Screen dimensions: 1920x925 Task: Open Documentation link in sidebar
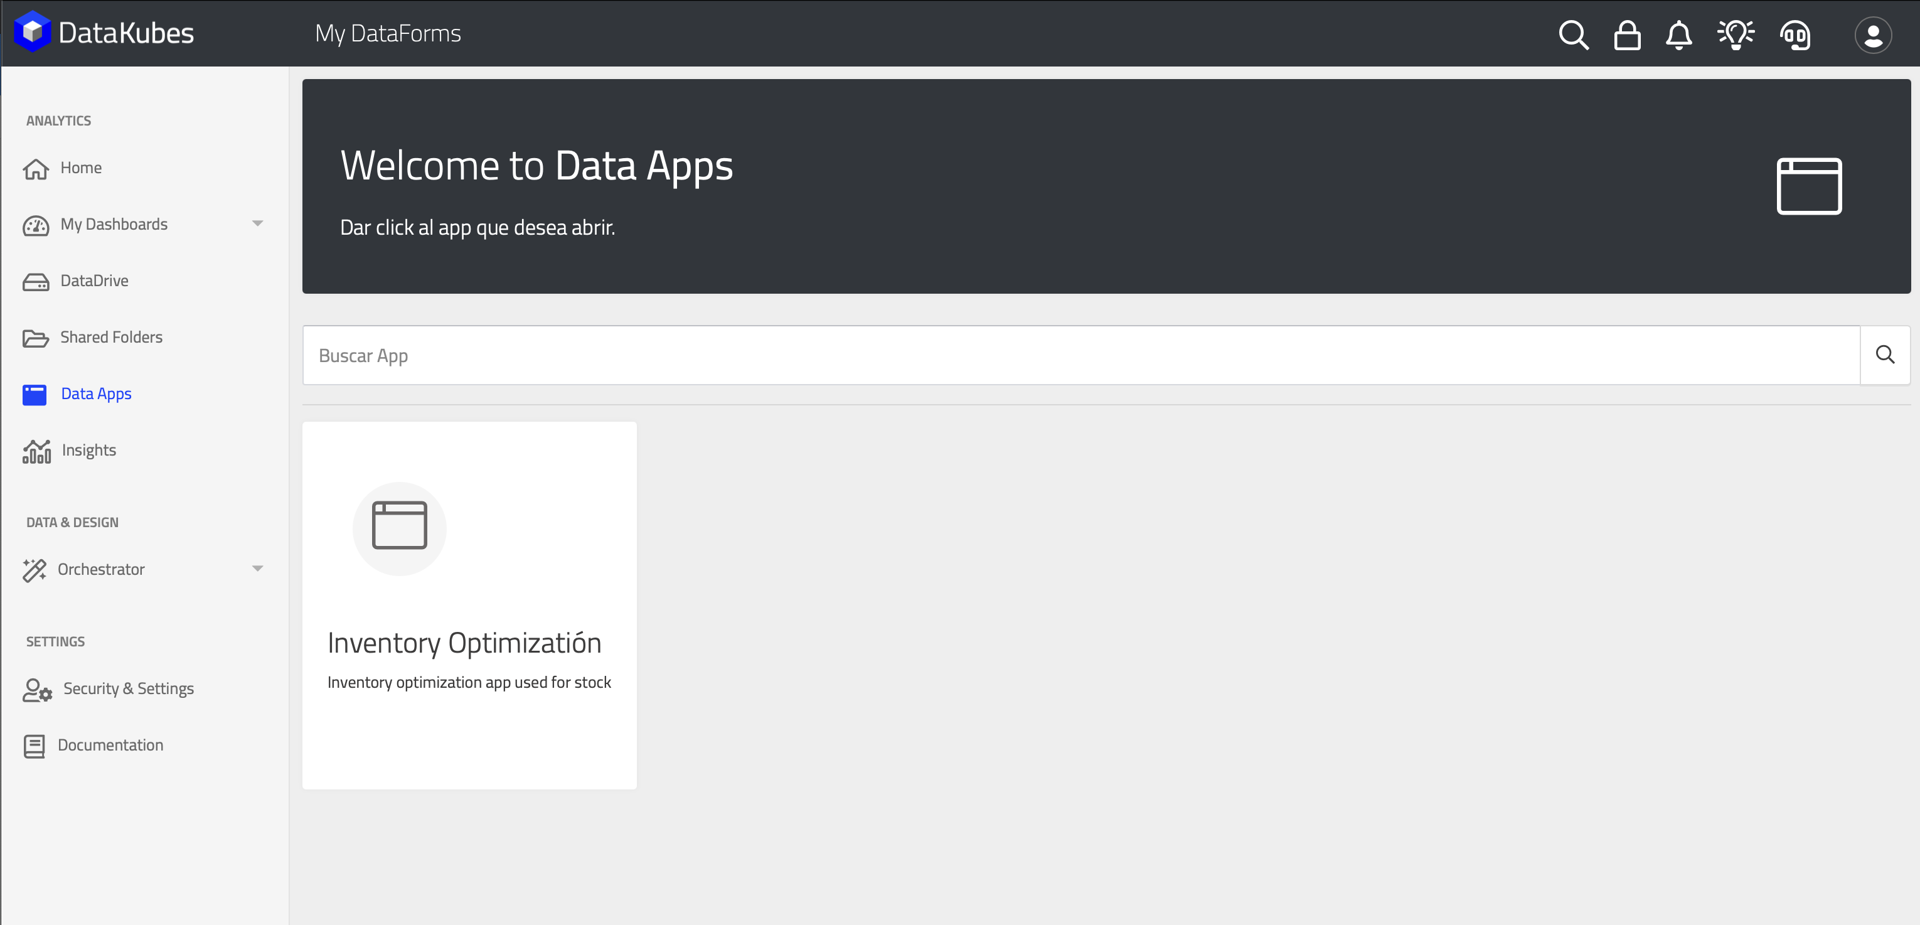tap(110, 746)
